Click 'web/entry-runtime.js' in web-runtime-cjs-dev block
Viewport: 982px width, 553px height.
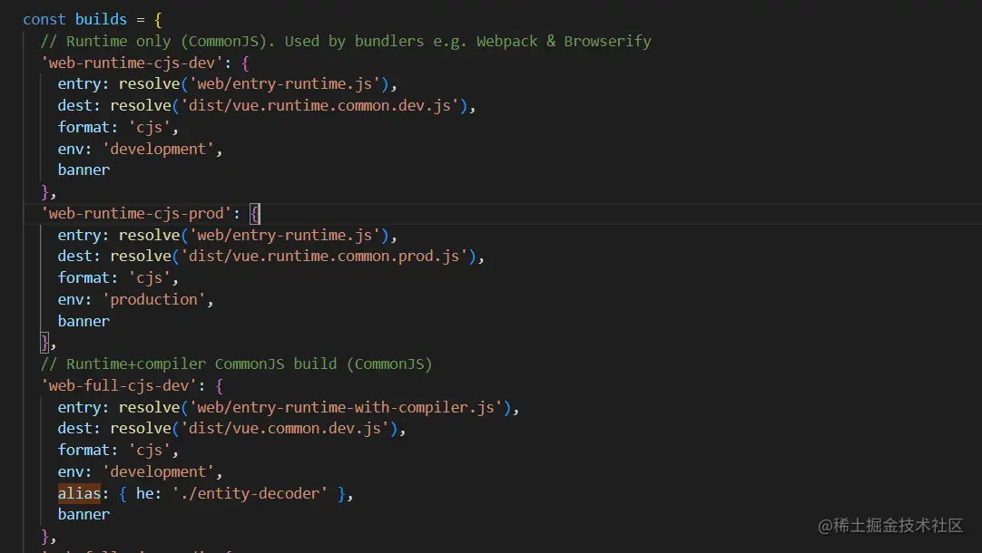pos(285,83)
